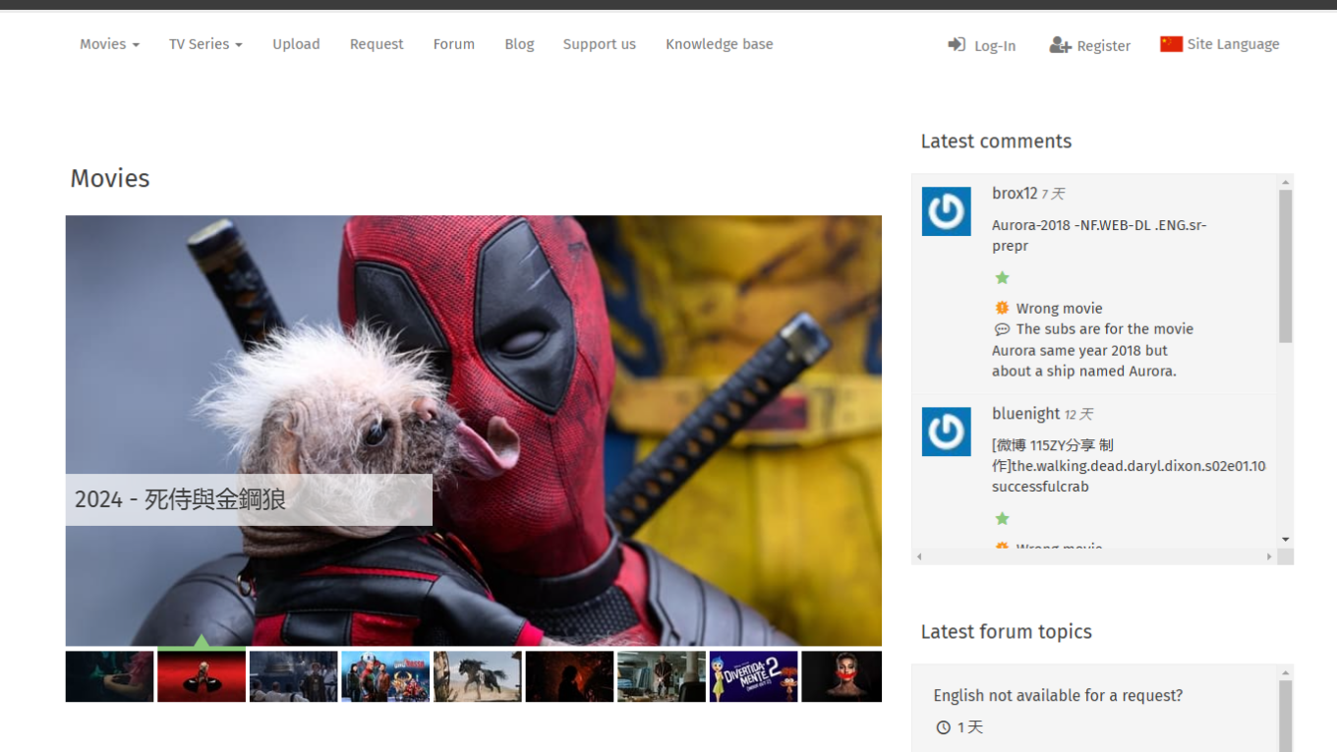Click the clock icon beside 1天
The image size is (1337, 752).
[944, 727]
